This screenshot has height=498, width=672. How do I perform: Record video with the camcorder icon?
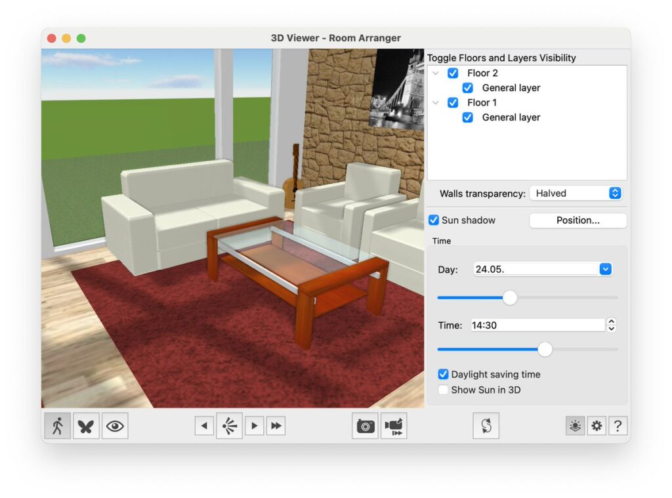tap(394, 426)
